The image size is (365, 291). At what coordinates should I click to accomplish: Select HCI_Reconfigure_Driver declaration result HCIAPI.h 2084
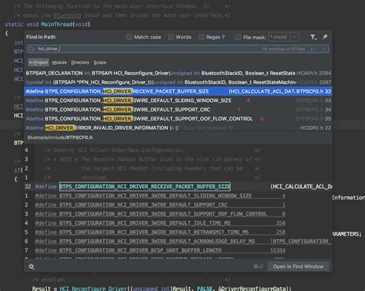(178, 73)
